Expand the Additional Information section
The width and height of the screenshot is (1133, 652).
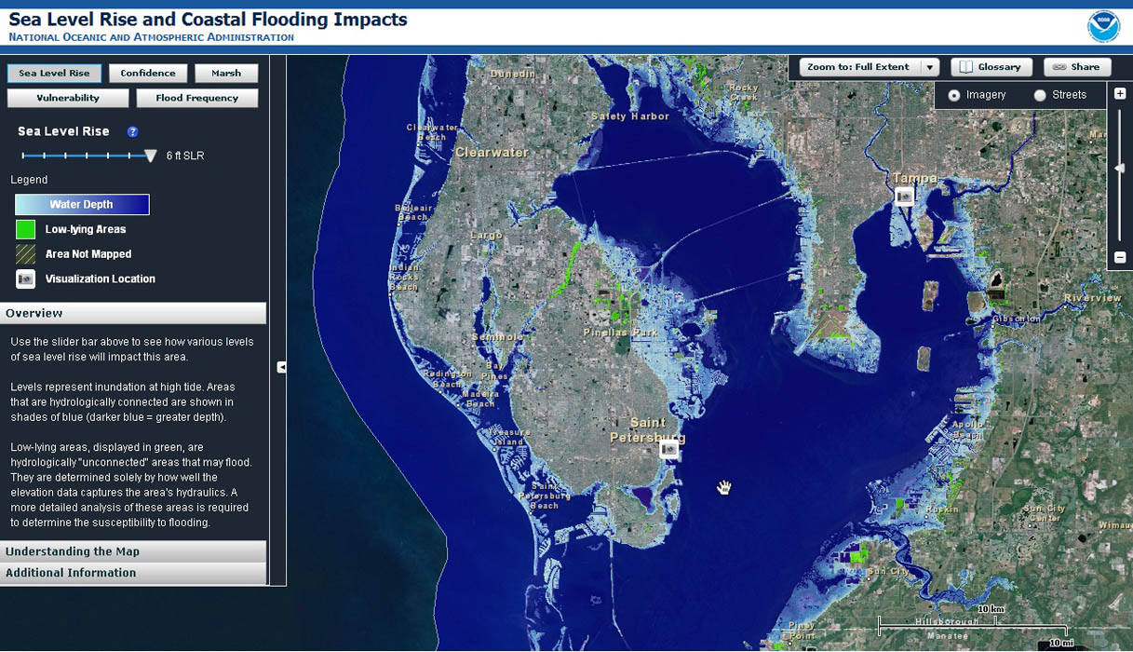[x=133, y=573]
